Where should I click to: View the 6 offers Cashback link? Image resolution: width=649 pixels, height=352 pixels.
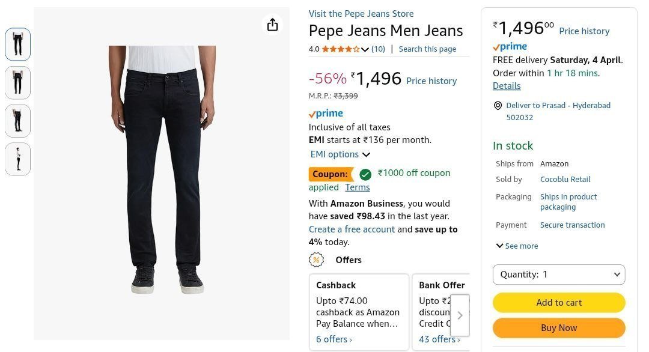click(x=334, y=339)
